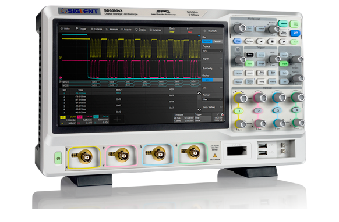Tap the Utility menu on the screen
Image resolution: width=339 pixels, height=222 pixels.
click(x=65, y=28)
